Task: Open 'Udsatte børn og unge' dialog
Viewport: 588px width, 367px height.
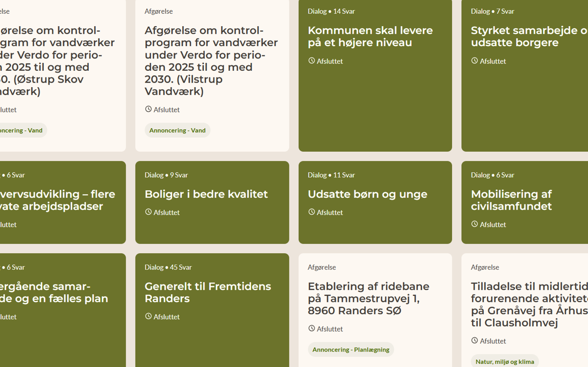Action: click(367, 194)
